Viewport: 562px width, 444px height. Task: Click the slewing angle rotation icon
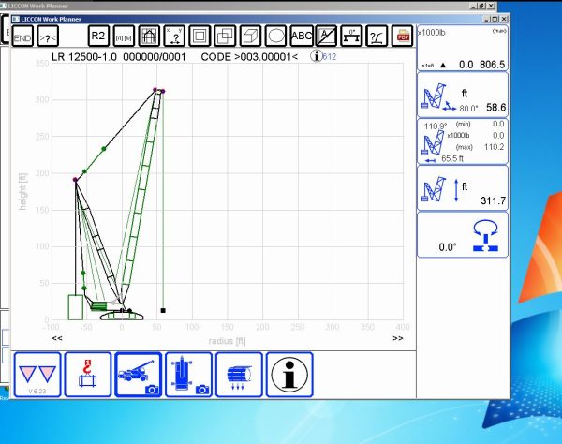point(485,236)
